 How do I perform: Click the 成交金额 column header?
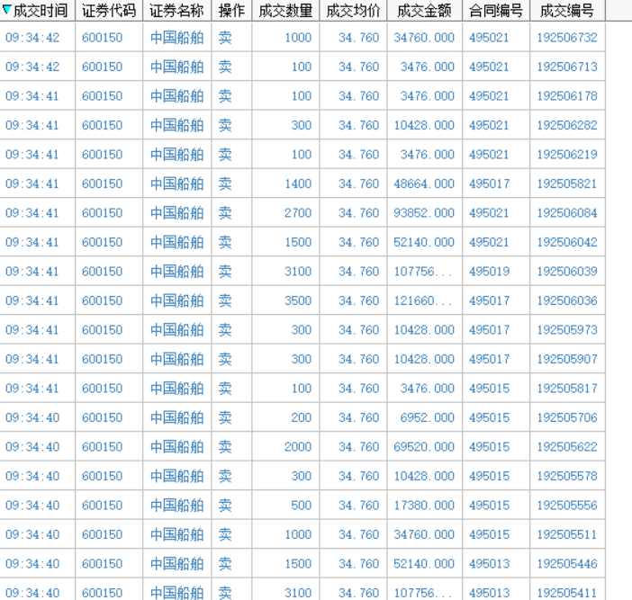pos(424,11)
